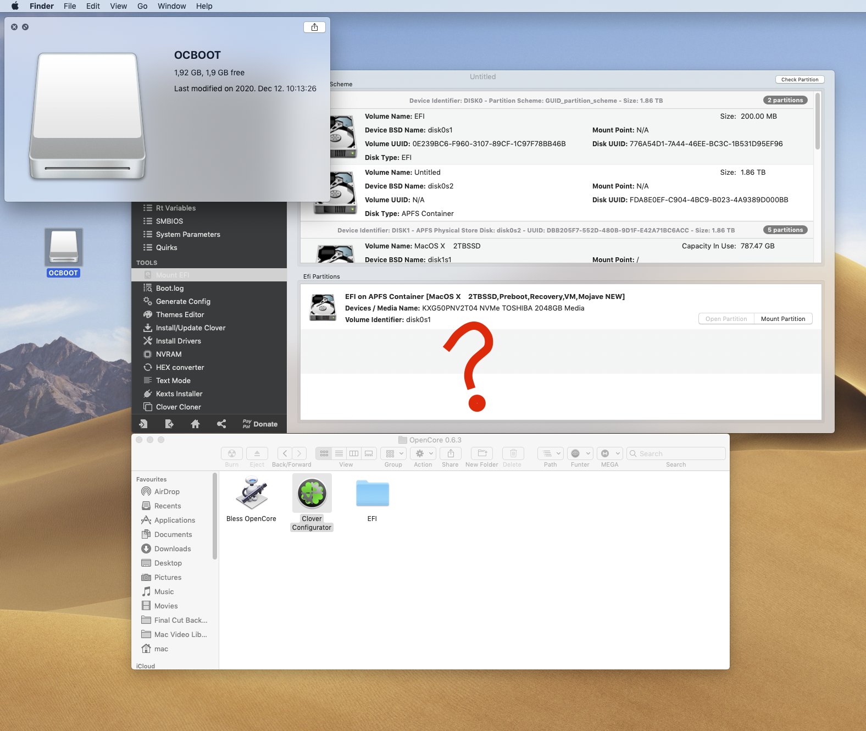Open the Path dropdown in Finder toolbar
Image resolution: width=866 pixels, height=731 pixels.
[x=551, y=453]
